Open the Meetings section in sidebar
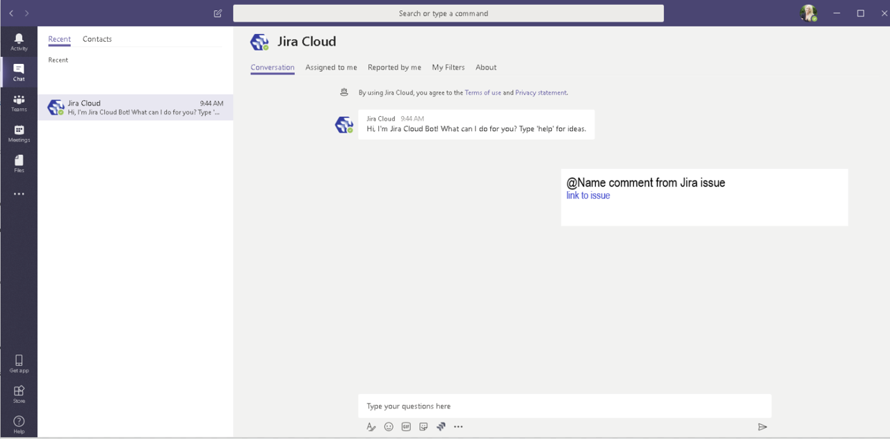The width and height of the screenshot is (890, 439). (19, 133)
